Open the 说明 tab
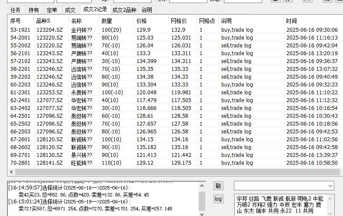The width and height of the screenshot is (343, 216). coord(147,10)
